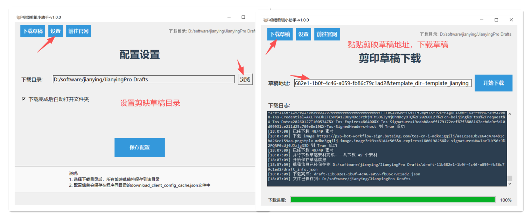Screen dimensions: 525x213
Task: Click log line 下载完成: draft-11b682e1 json
Action: 344,174
